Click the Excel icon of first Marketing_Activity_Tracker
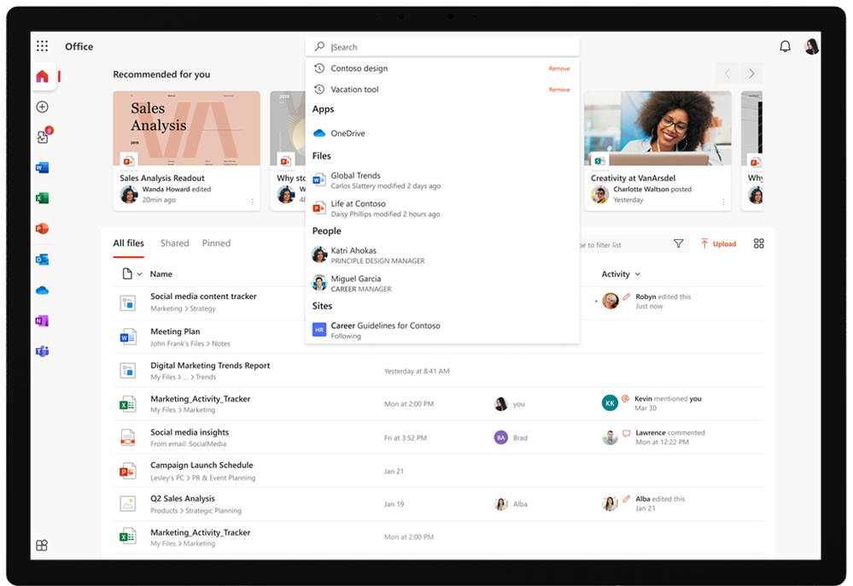 click(127, 404)
